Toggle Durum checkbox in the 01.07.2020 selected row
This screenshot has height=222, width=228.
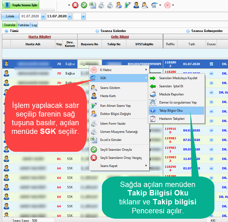[x=211, y=64]
